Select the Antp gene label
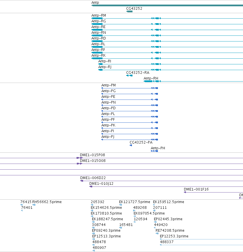The width and height of the screenshot is (243, 252). [95, 3]
